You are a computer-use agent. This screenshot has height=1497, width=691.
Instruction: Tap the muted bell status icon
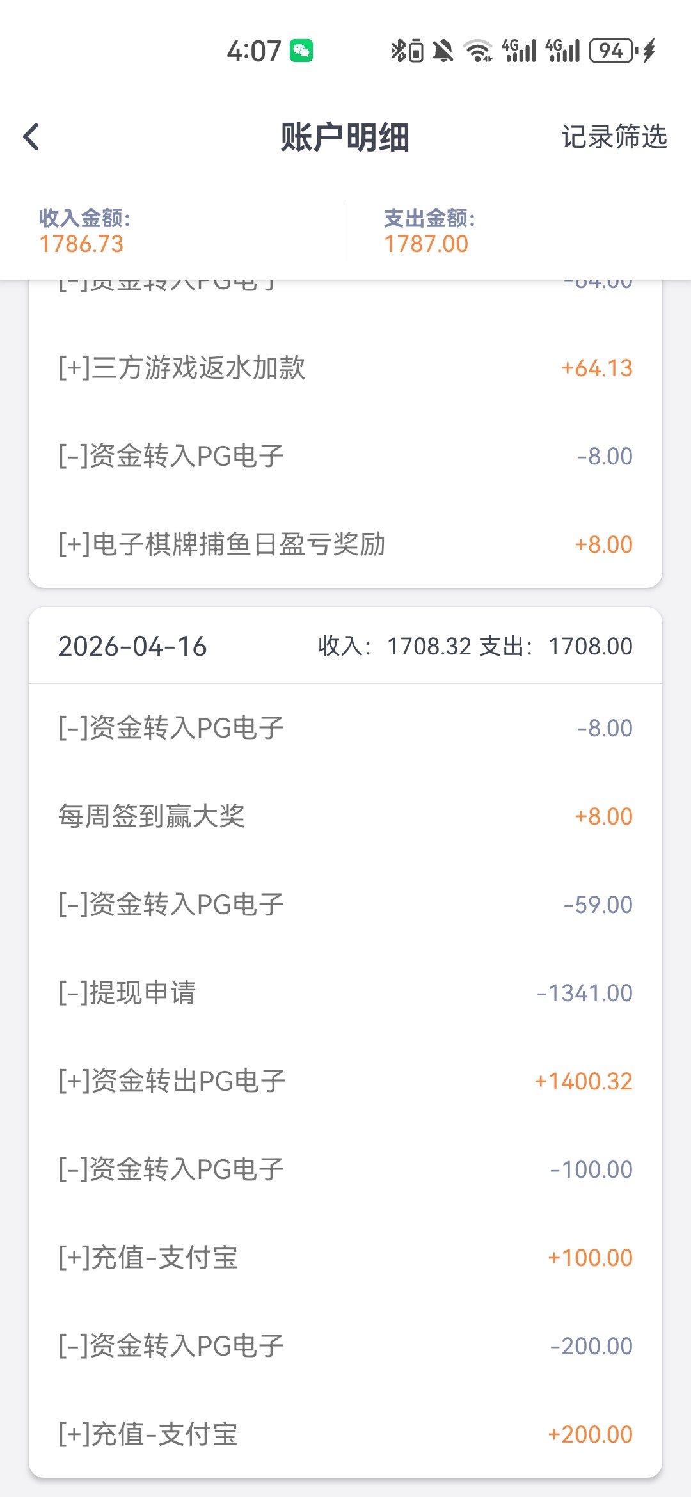(443, 51)
